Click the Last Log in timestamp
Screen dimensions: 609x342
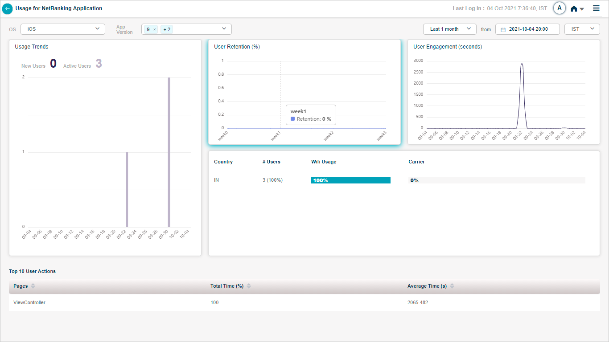[517, 8]
